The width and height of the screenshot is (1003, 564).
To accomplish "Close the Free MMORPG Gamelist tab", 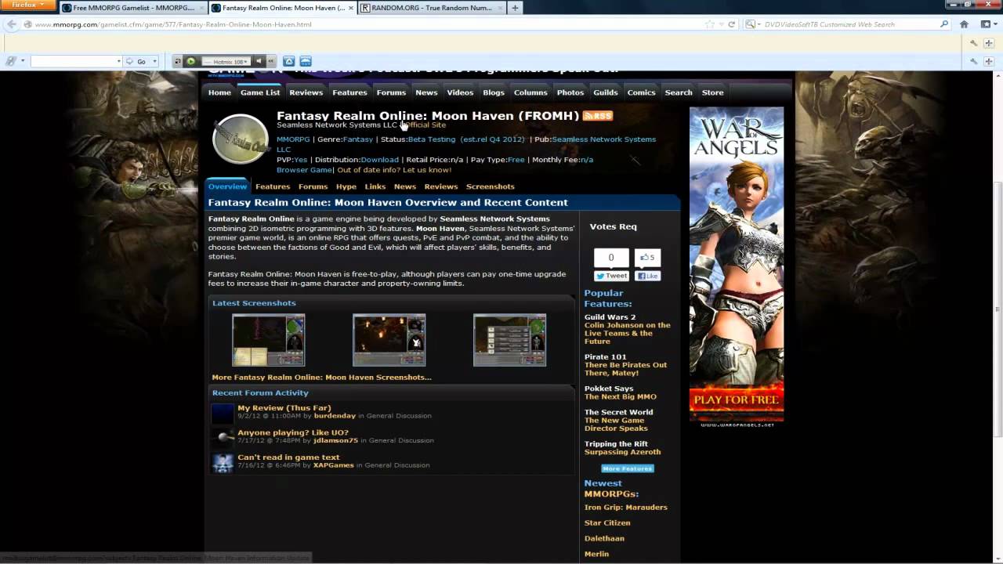I will coord(201,8).
